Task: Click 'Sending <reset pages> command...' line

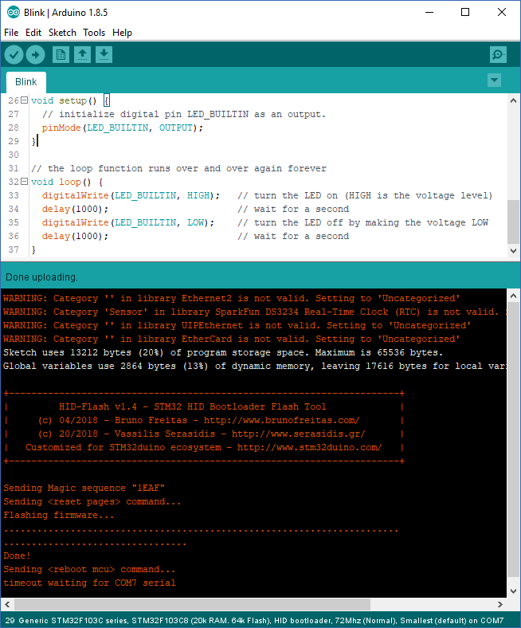Action: (x=92, y=502)
